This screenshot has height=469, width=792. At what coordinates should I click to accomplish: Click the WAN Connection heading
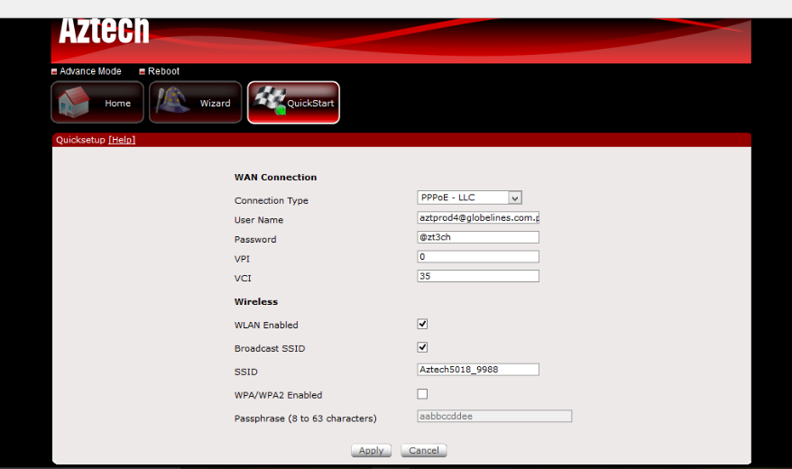coord(276,177)
